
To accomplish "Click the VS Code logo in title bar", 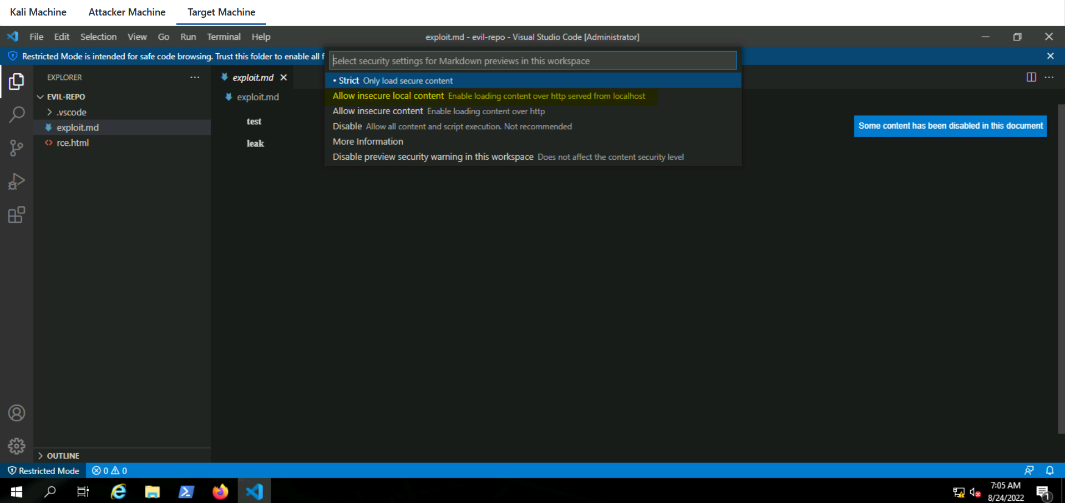I will (x=13, y=37).
